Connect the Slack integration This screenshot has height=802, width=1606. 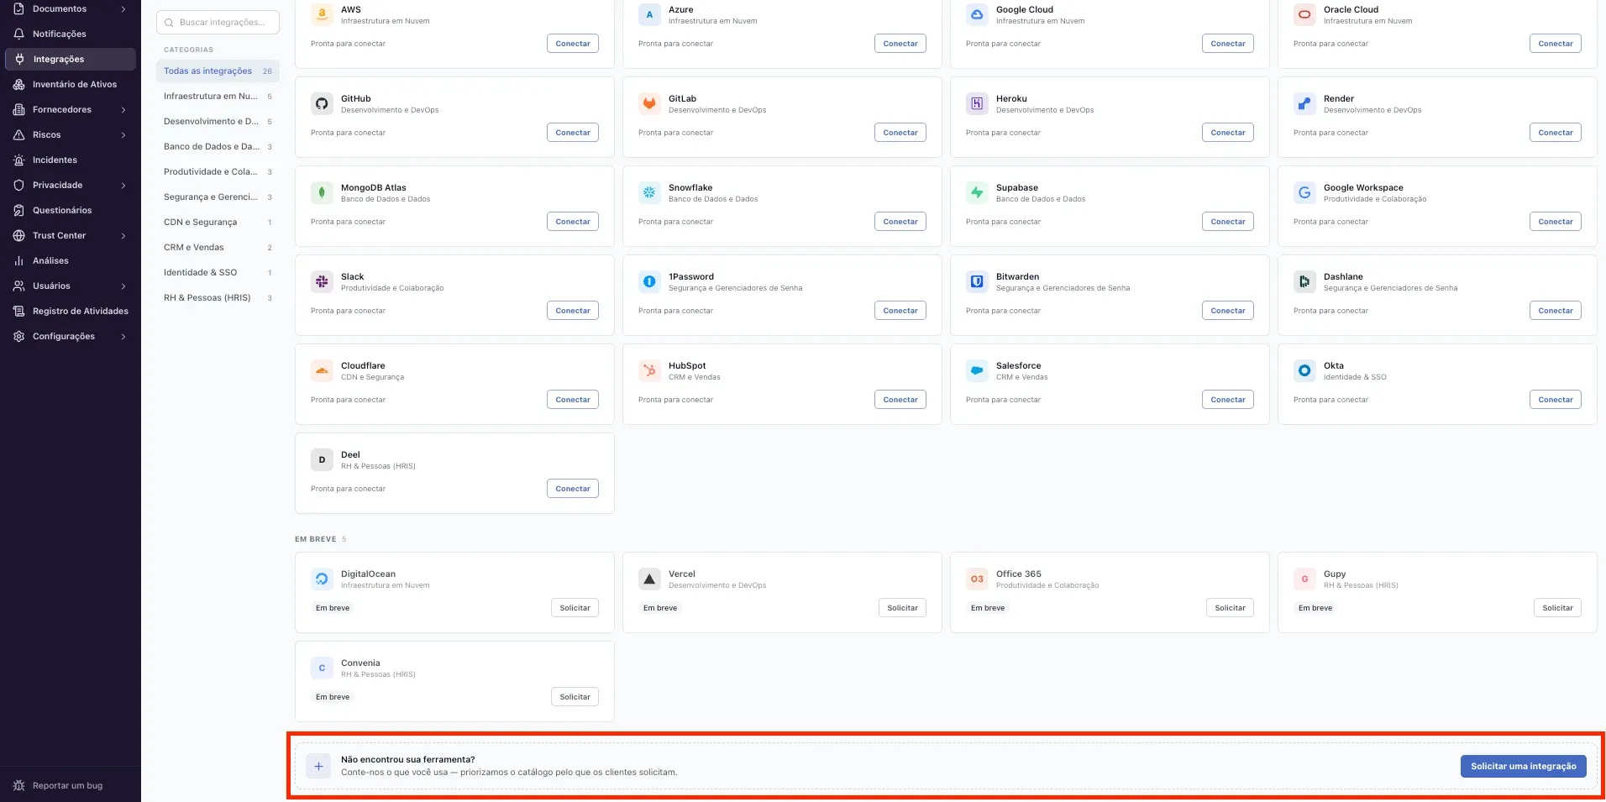coord(573,311)
